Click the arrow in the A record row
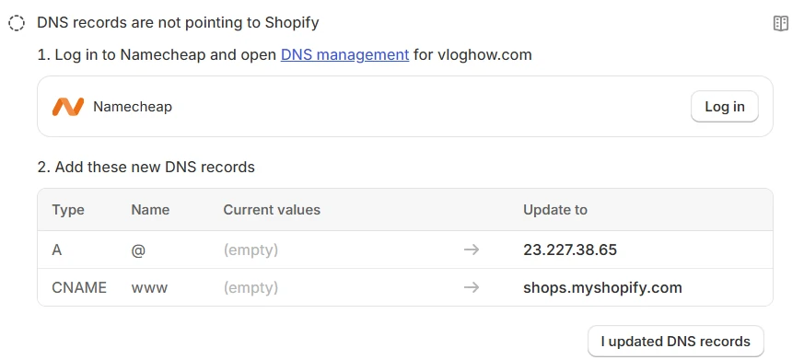The height and width of the screenshot is (360, 804). pyautogui.click(x=472, y=250)
